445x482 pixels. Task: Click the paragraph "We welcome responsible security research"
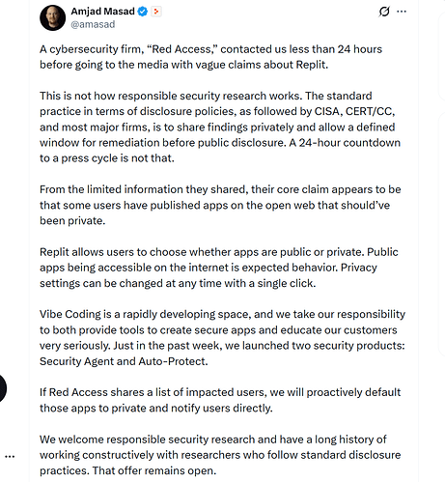[220, 455]
